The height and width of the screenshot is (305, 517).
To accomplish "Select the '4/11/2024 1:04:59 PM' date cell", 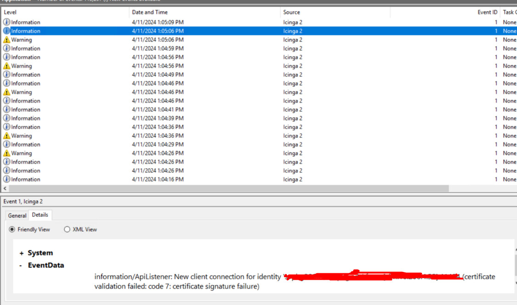I will click(x=158, y=49).
